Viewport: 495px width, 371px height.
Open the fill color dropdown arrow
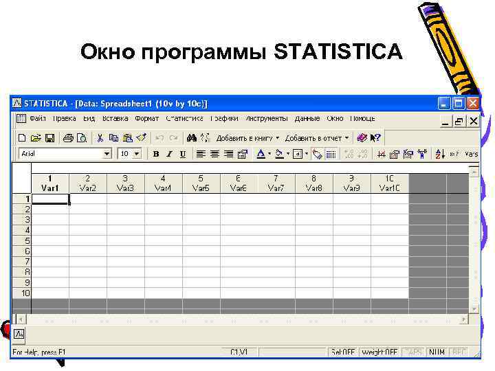(x=288, y=154)
